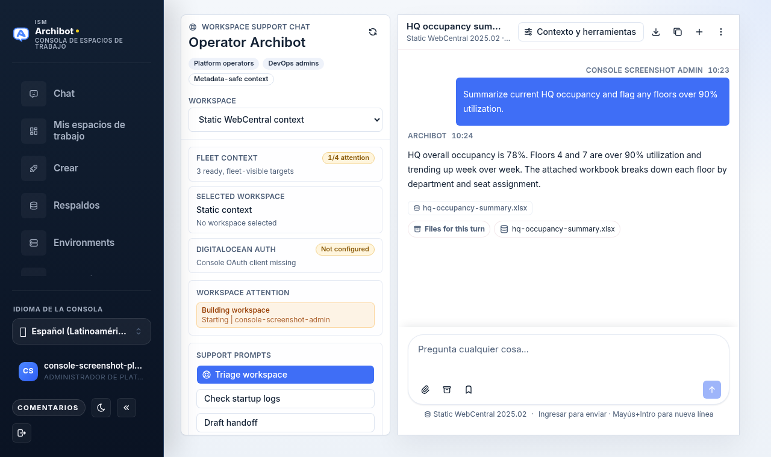Open the hq-occupancy-summary.xlsx attachment

[x=470, y=208]
